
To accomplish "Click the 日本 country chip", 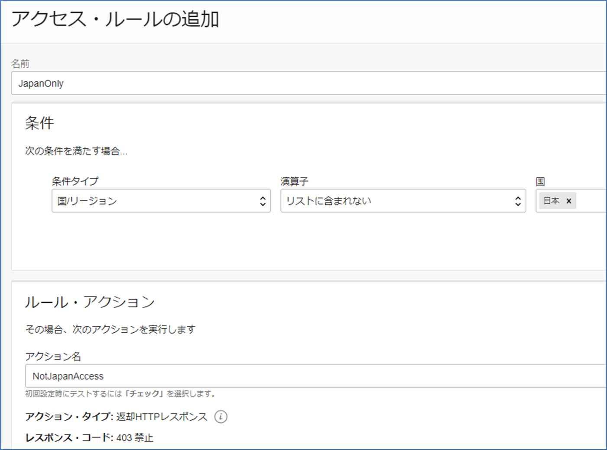I will click(x=557, y=201).
